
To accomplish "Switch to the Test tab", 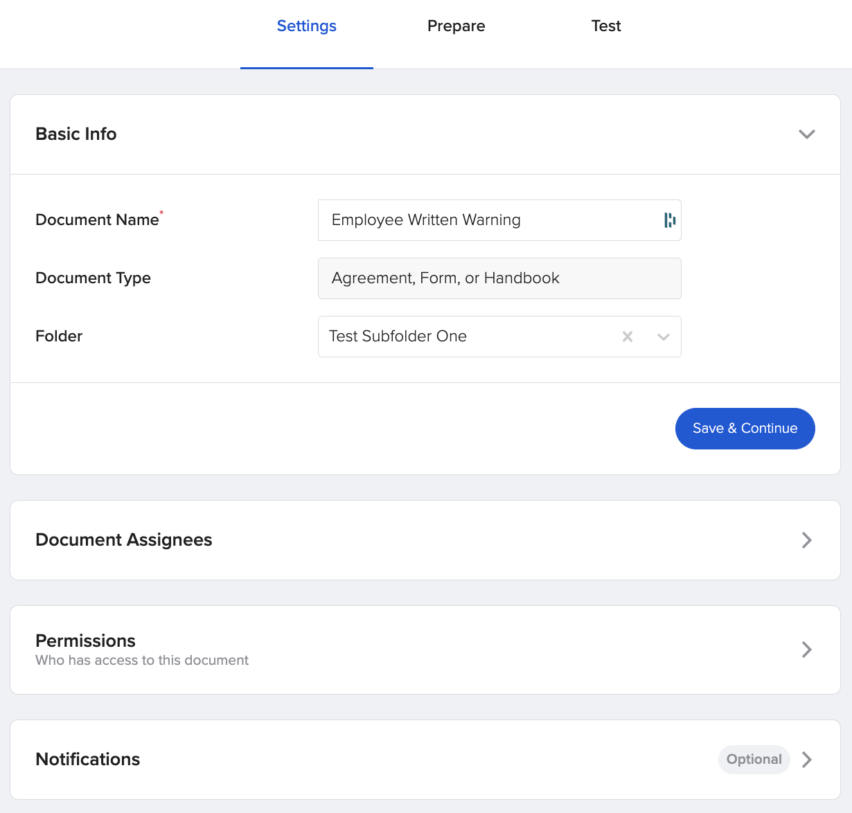I will pyautogui.click(x=606, y=26).
